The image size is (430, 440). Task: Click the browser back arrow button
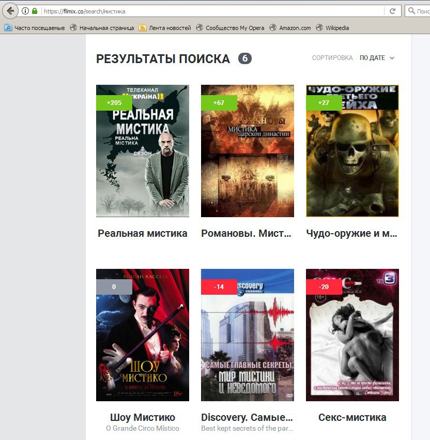click(x=10, y=11)
